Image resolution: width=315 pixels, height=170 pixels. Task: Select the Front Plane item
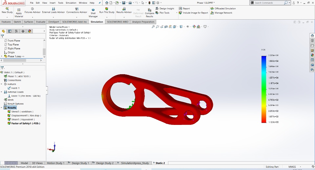14,41
